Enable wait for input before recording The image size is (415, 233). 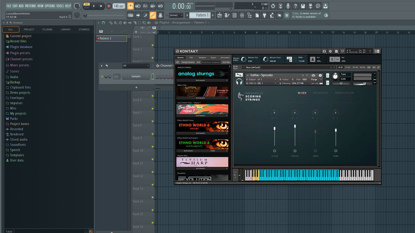(138, 6)
